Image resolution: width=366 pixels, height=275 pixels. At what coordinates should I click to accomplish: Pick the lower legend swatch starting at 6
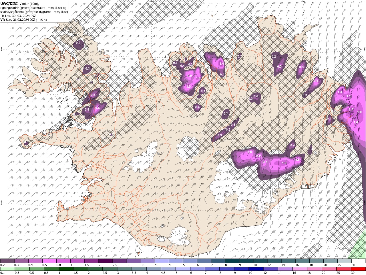pos(197,269)
